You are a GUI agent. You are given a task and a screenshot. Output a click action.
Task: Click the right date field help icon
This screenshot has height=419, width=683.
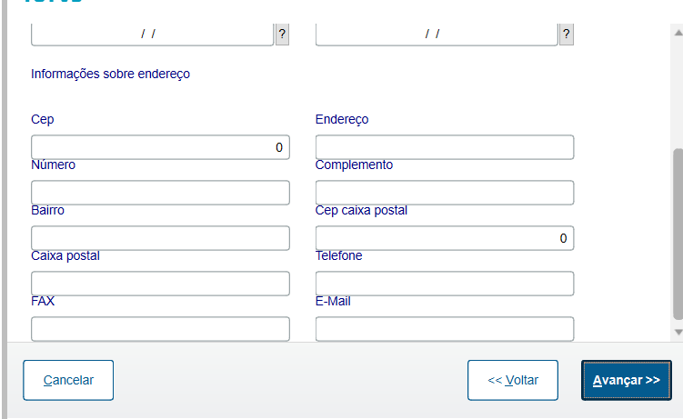click(567, 35)
